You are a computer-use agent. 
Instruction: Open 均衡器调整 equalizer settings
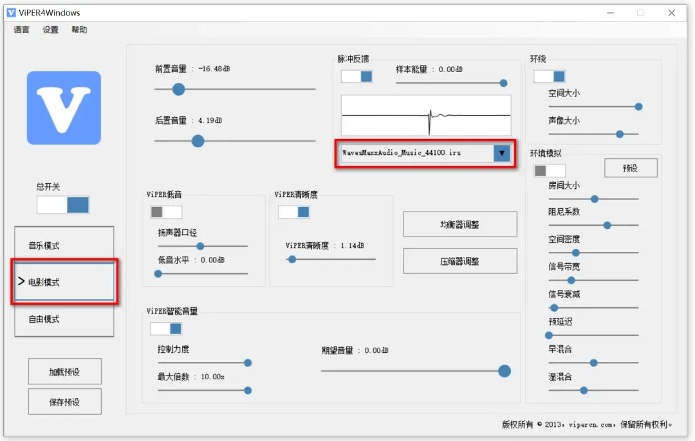pyautogui.click(x=460, y=224)
